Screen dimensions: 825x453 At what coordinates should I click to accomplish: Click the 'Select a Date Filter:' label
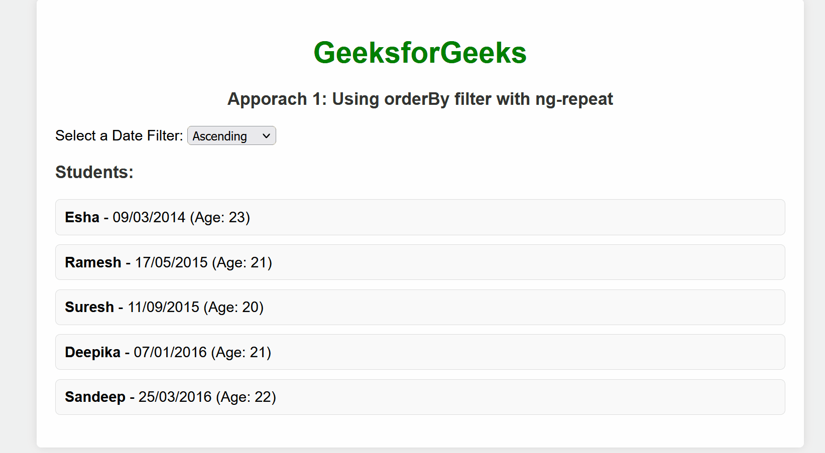click(119, 135)
